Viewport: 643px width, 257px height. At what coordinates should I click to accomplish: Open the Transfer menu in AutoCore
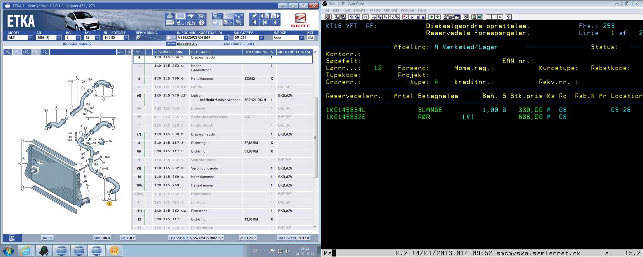pos(360,10)
